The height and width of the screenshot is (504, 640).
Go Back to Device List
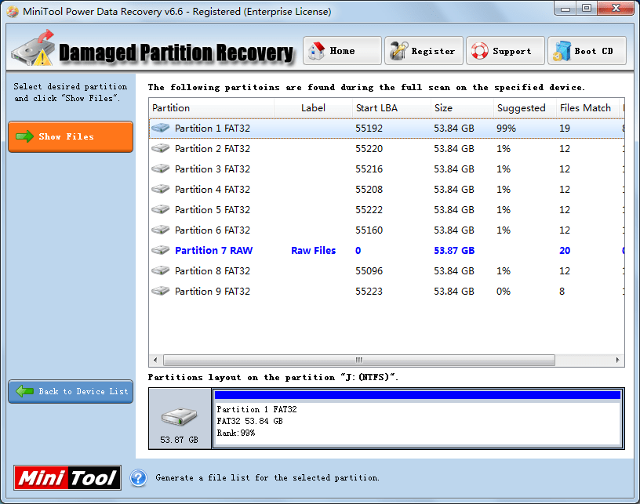click(71, 391)
